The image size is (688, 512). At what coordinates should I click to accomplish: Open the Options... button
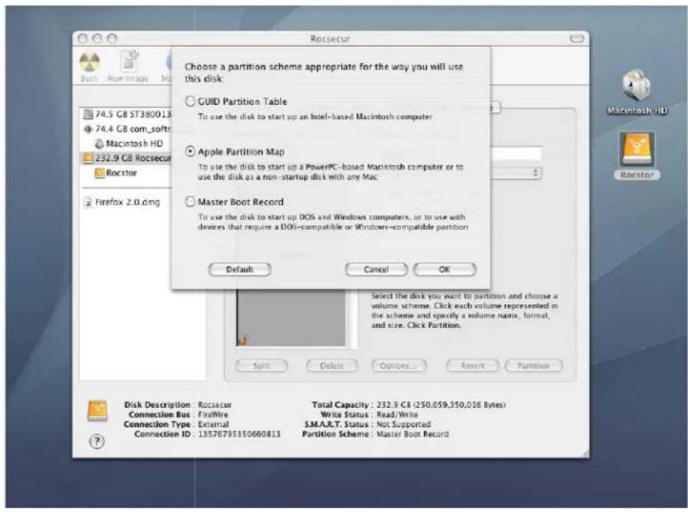(x=399, y=366)
